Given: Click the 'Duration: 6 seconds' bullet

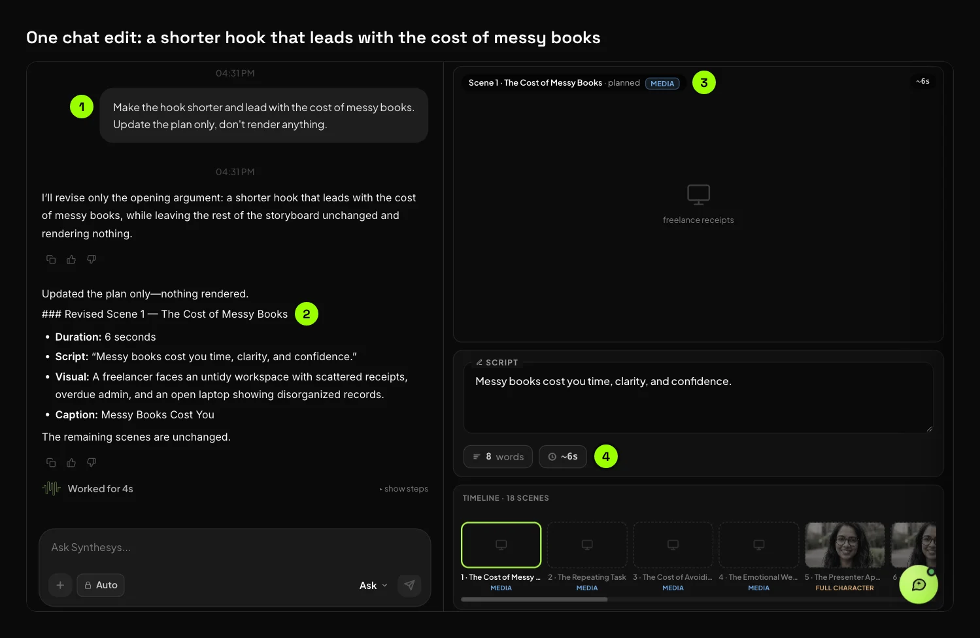Looking at the screenshot, I should coord(106,337).
